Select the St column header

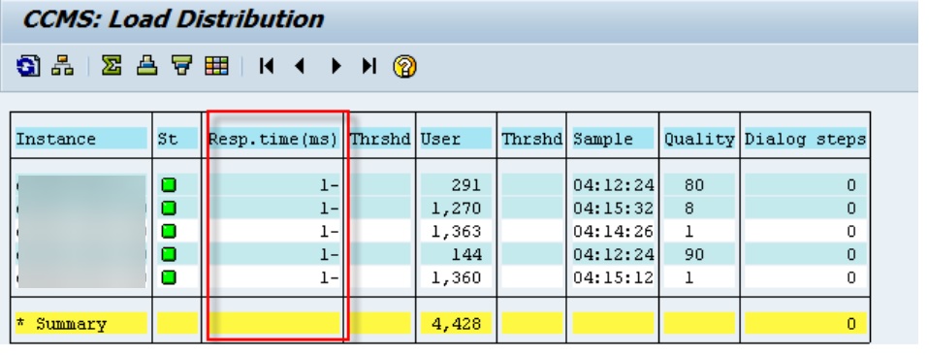(x=177, y=139)
